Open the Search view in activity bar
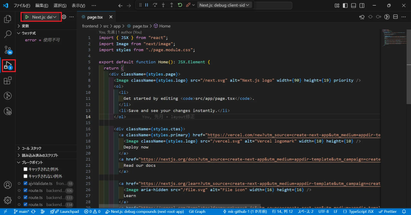The image size is (411, 215). click(8, 34)
